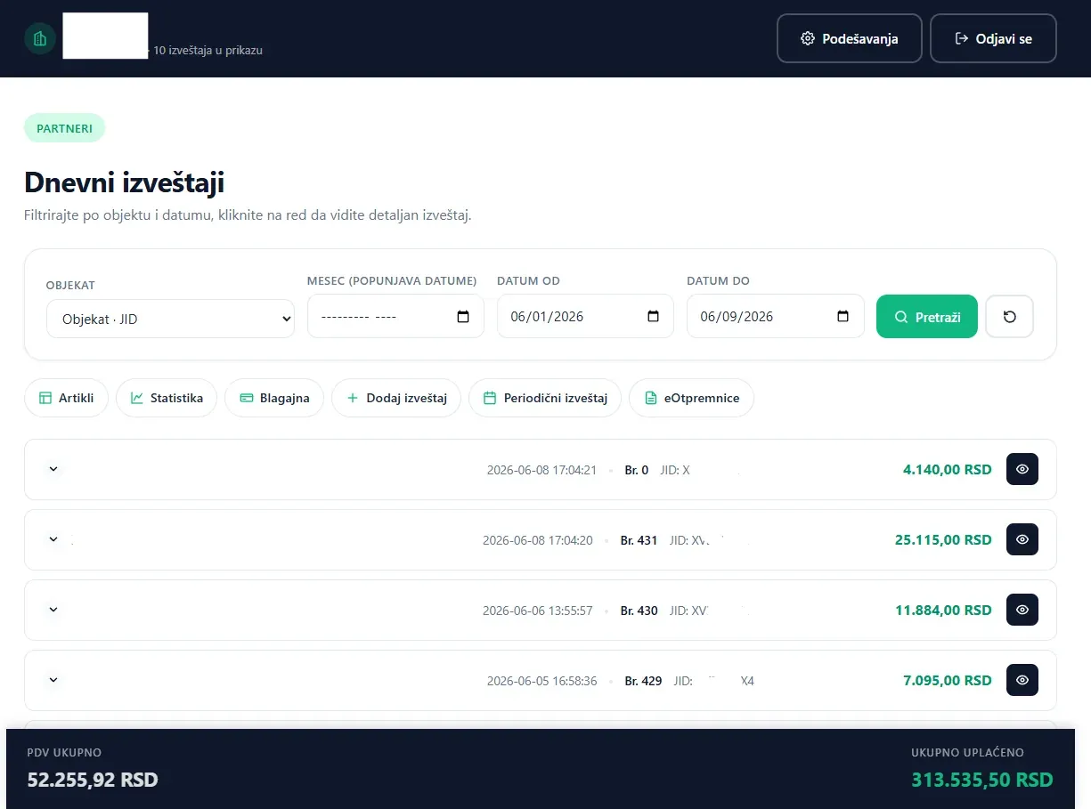Click the Odjavi se logout button
This screenshot has width=1091, height=809.
coord(993,38)
